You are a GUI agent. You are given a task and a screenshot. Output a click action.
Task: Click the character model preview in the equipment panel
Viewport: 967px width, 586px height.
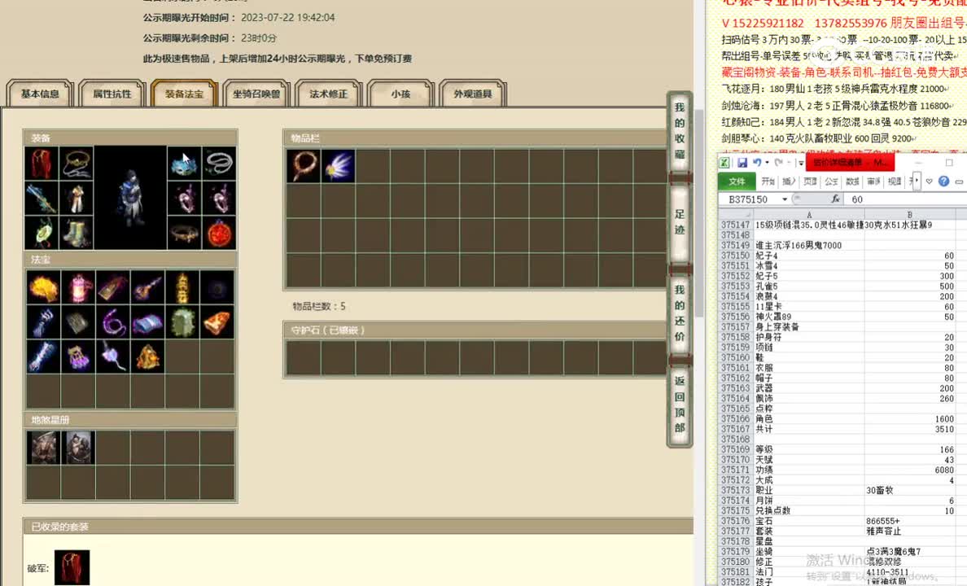pos(130,195)
